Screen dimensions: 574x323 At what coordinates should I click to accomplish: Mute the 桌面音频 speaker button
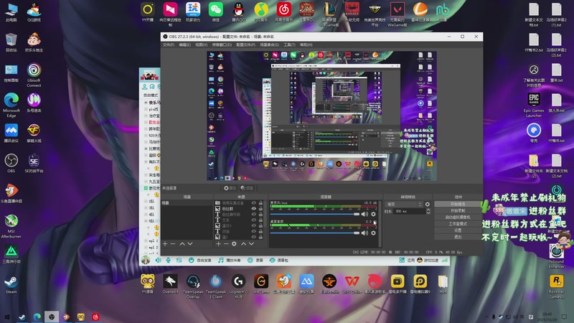click(364, 233)
